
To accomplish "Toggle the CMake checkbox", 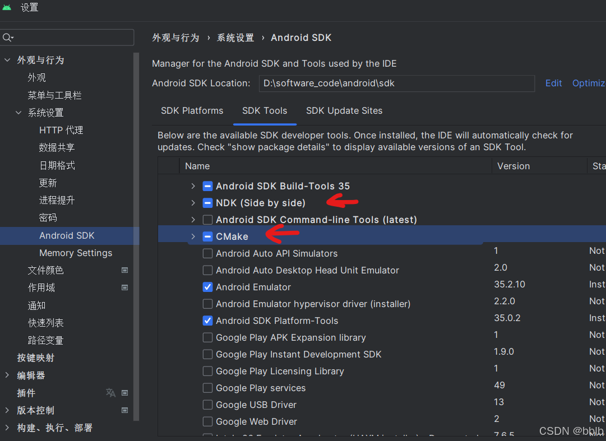I will [x=207, y=236].
